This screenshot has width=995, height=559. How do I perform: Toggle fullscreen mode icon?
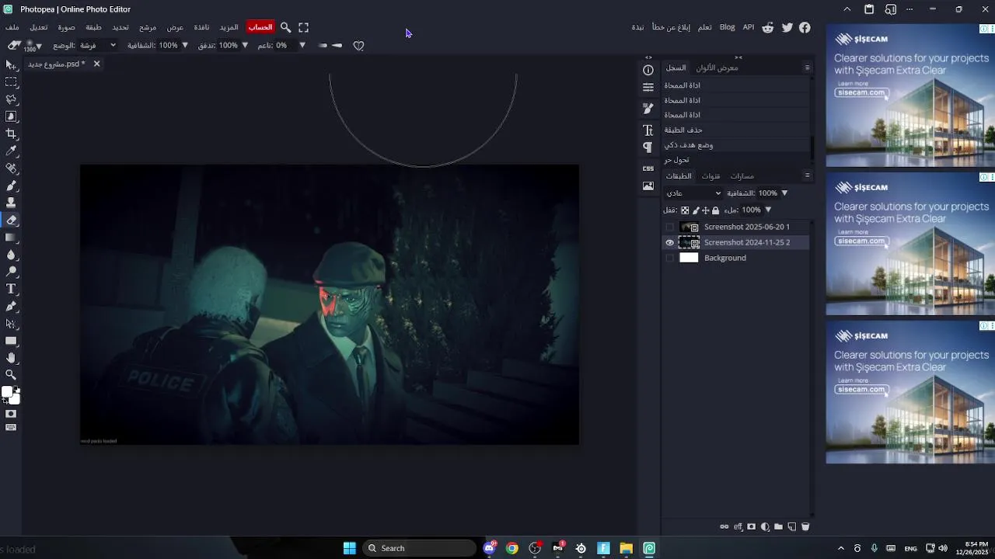point(303,27)
